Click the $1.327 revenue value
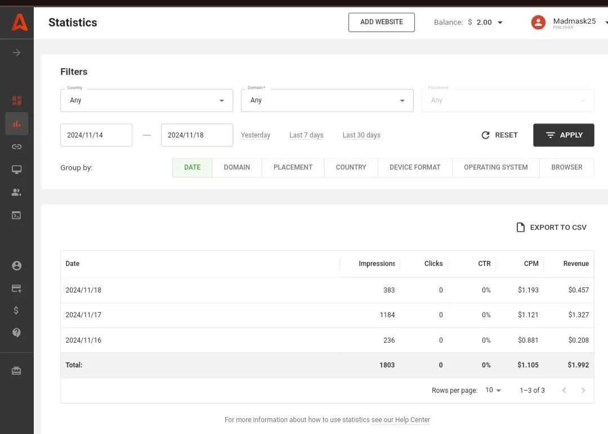 pos(579,315)
